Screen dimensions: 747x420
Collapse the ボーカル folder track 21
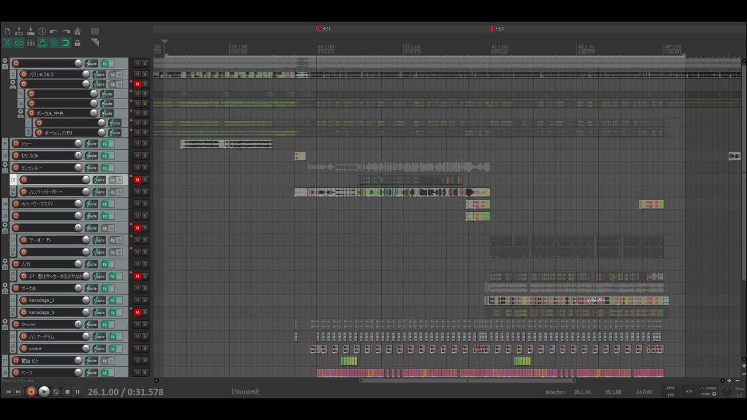point(5,285)
